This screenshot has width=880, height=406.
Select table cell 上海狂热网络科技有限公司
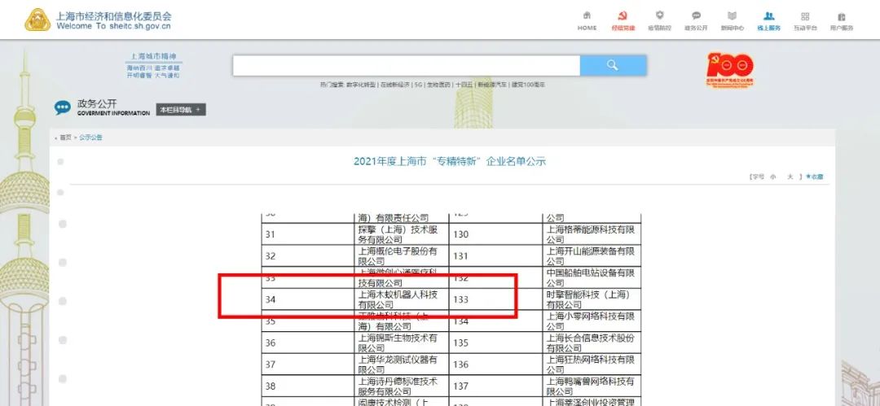(x=591, y=365)
